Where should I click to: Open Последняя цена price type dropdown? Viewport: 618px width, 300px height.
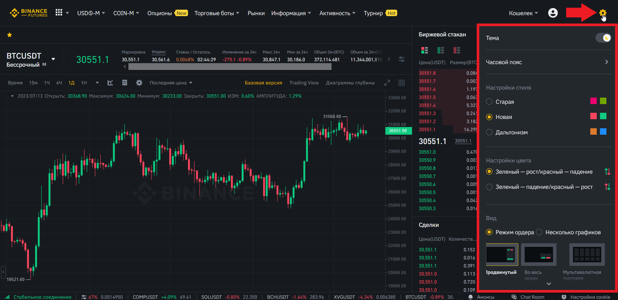click(171, 83)
